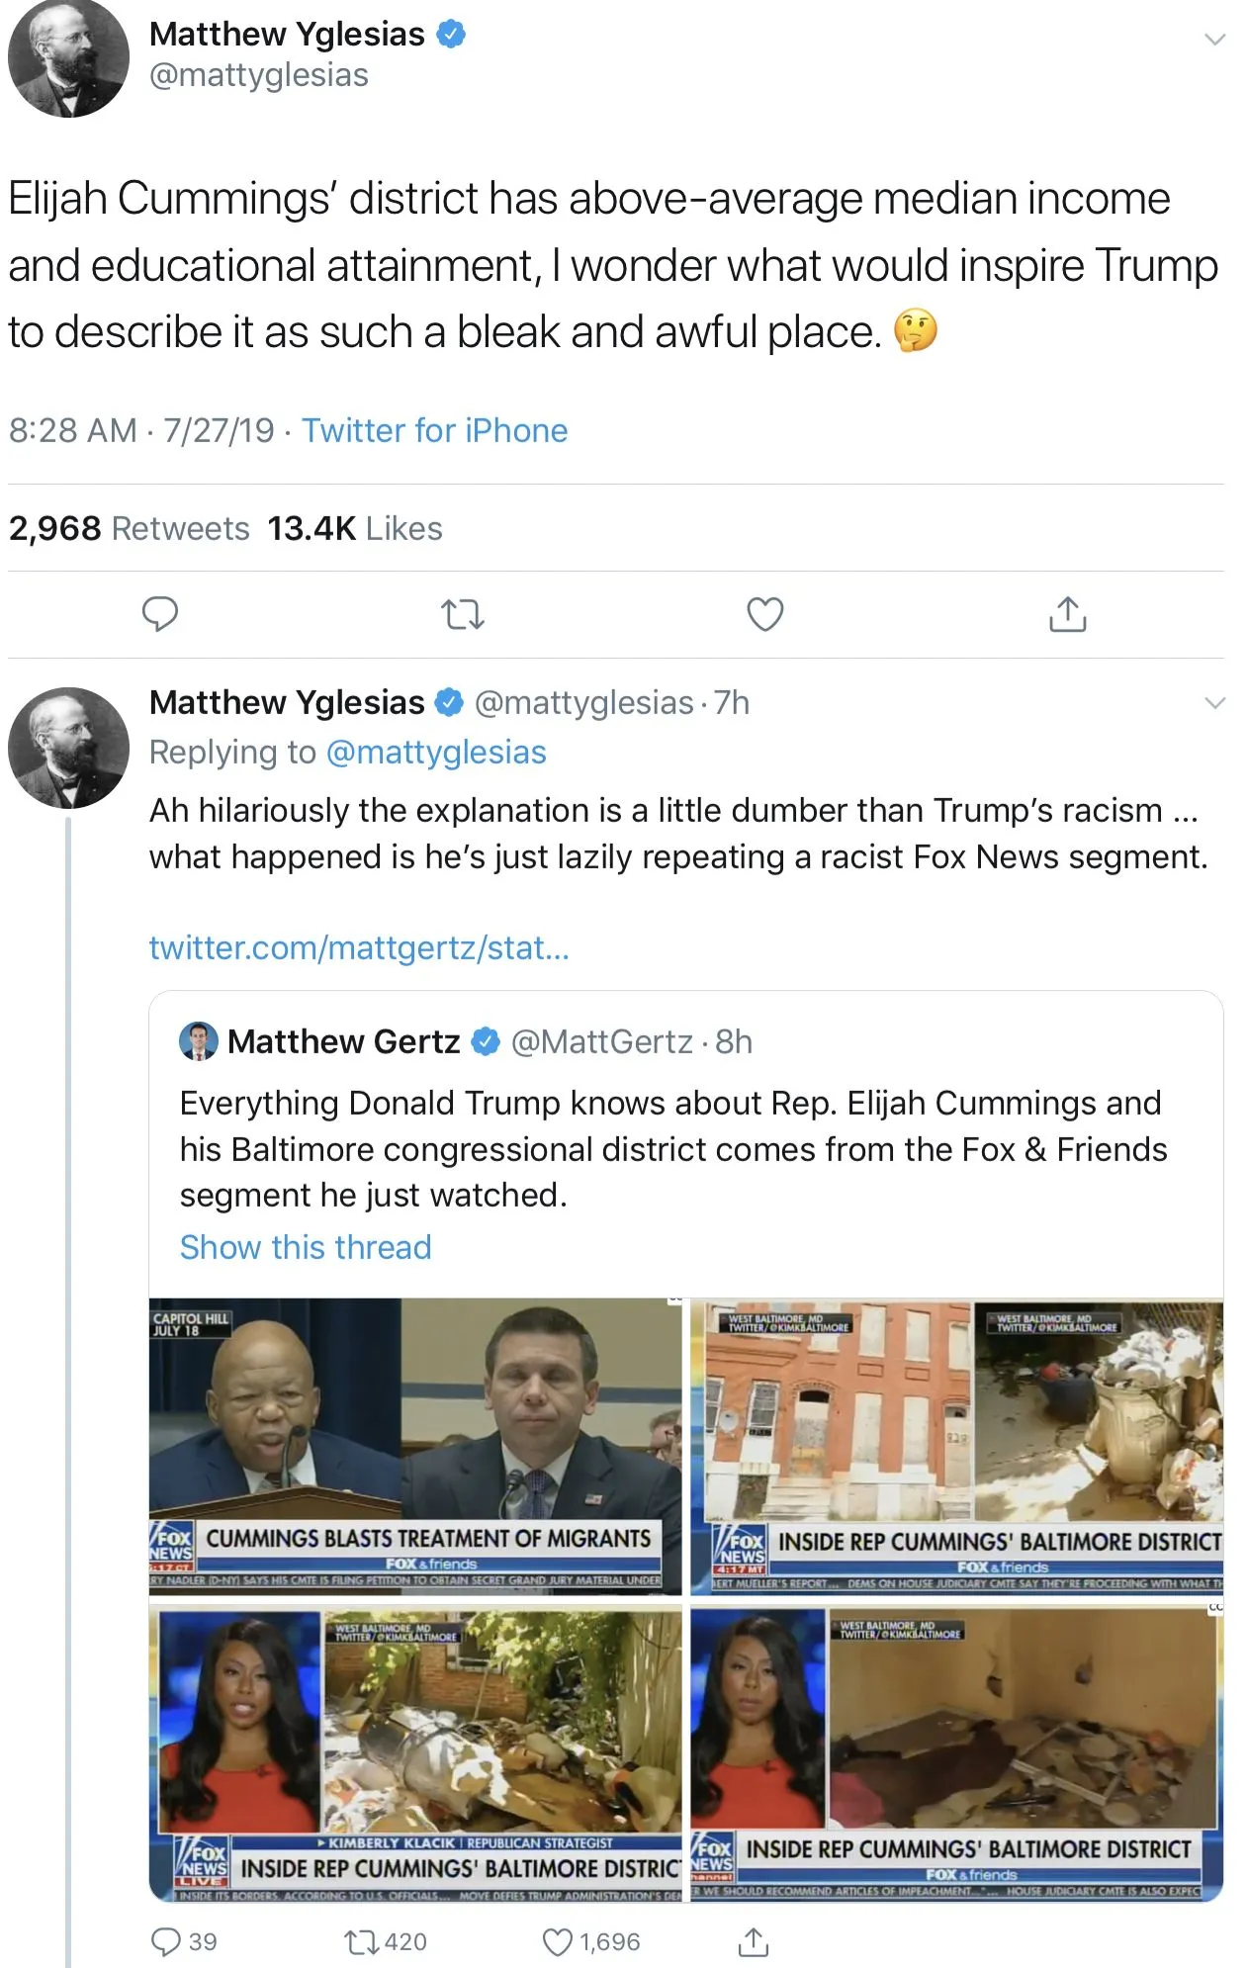Screen dimensions: 1247x1968
Task: Like the reply with 1,696 likes
Action: coord(558,1941)
